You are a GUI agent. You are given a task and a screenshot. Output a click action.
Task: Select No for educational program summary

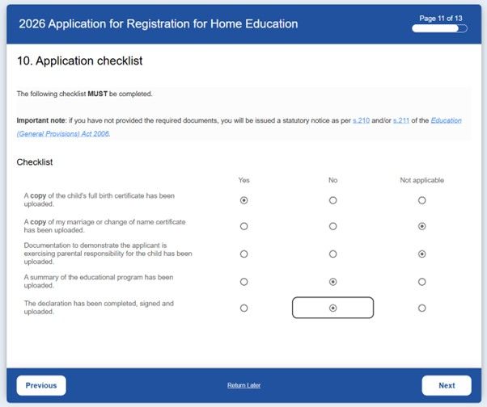(332, 281)
